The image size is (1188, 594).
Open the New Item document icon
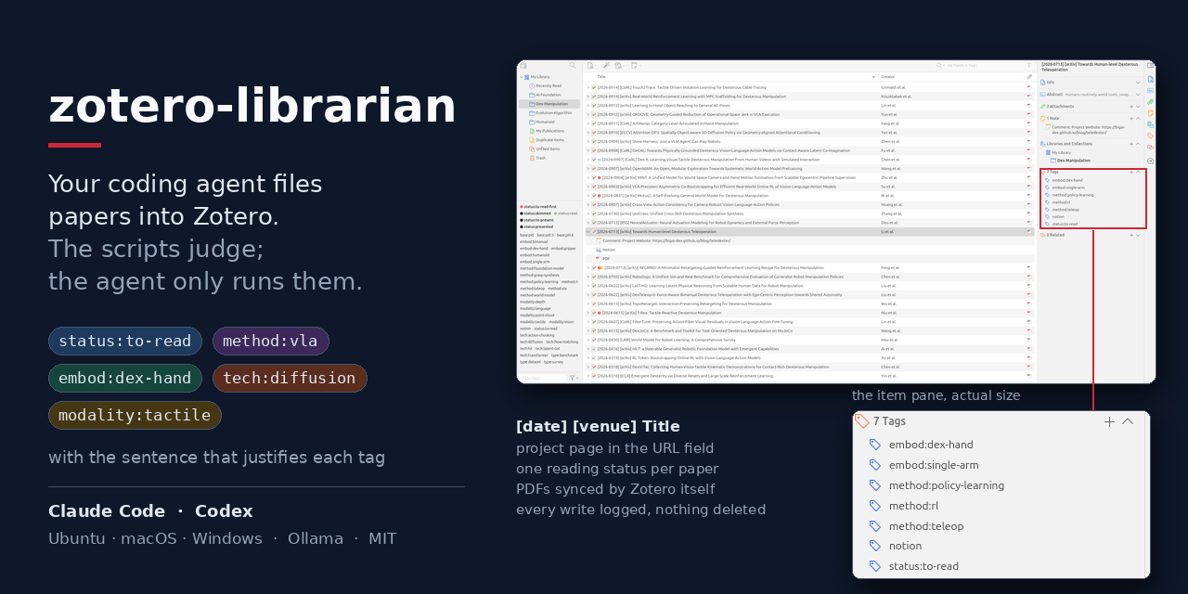(x=590, y=65)
